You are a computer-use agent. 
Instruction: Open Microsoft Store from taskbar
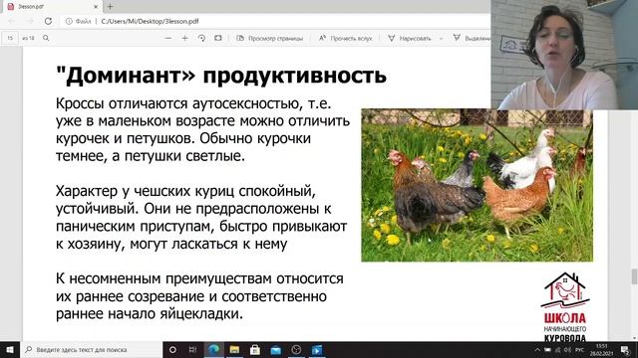pos(255,349)
